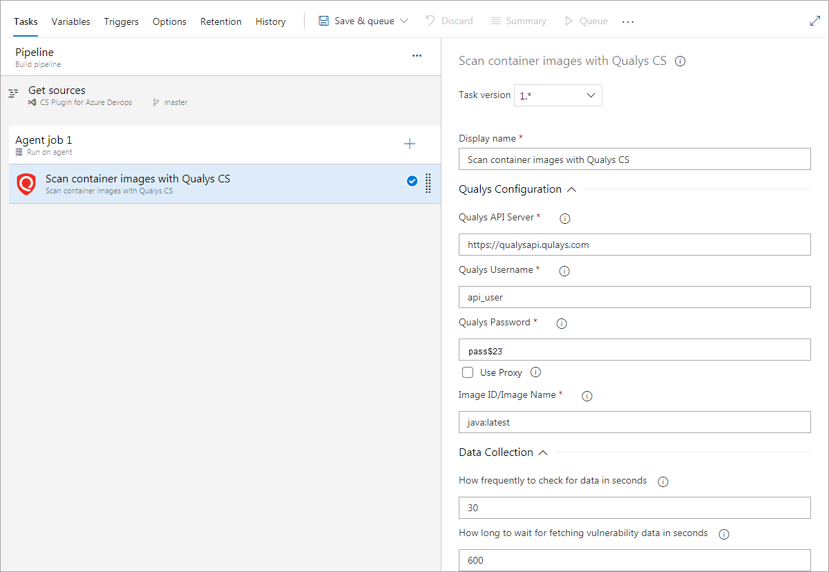Click the Queue button
The height and width of the screenshot is (572, 829).
586,21
